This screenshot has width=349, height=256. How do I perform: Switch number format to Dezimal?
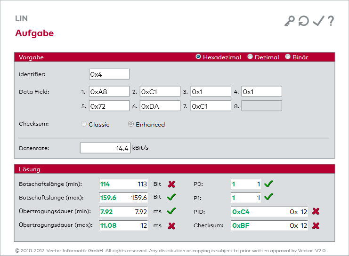coord(250,57)
